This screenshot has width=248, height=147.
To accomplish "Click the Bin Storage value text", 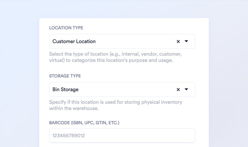I will (66, 89).
